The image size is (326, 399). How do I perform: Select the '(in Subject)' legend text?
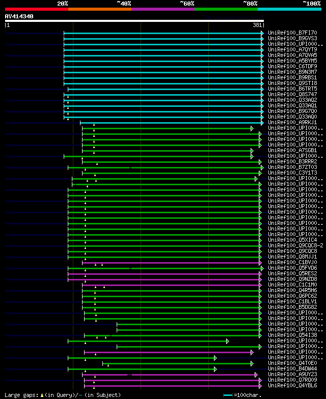click(x=103, y=395)
